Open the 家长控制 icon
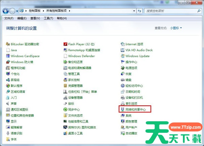 [65, 80]
